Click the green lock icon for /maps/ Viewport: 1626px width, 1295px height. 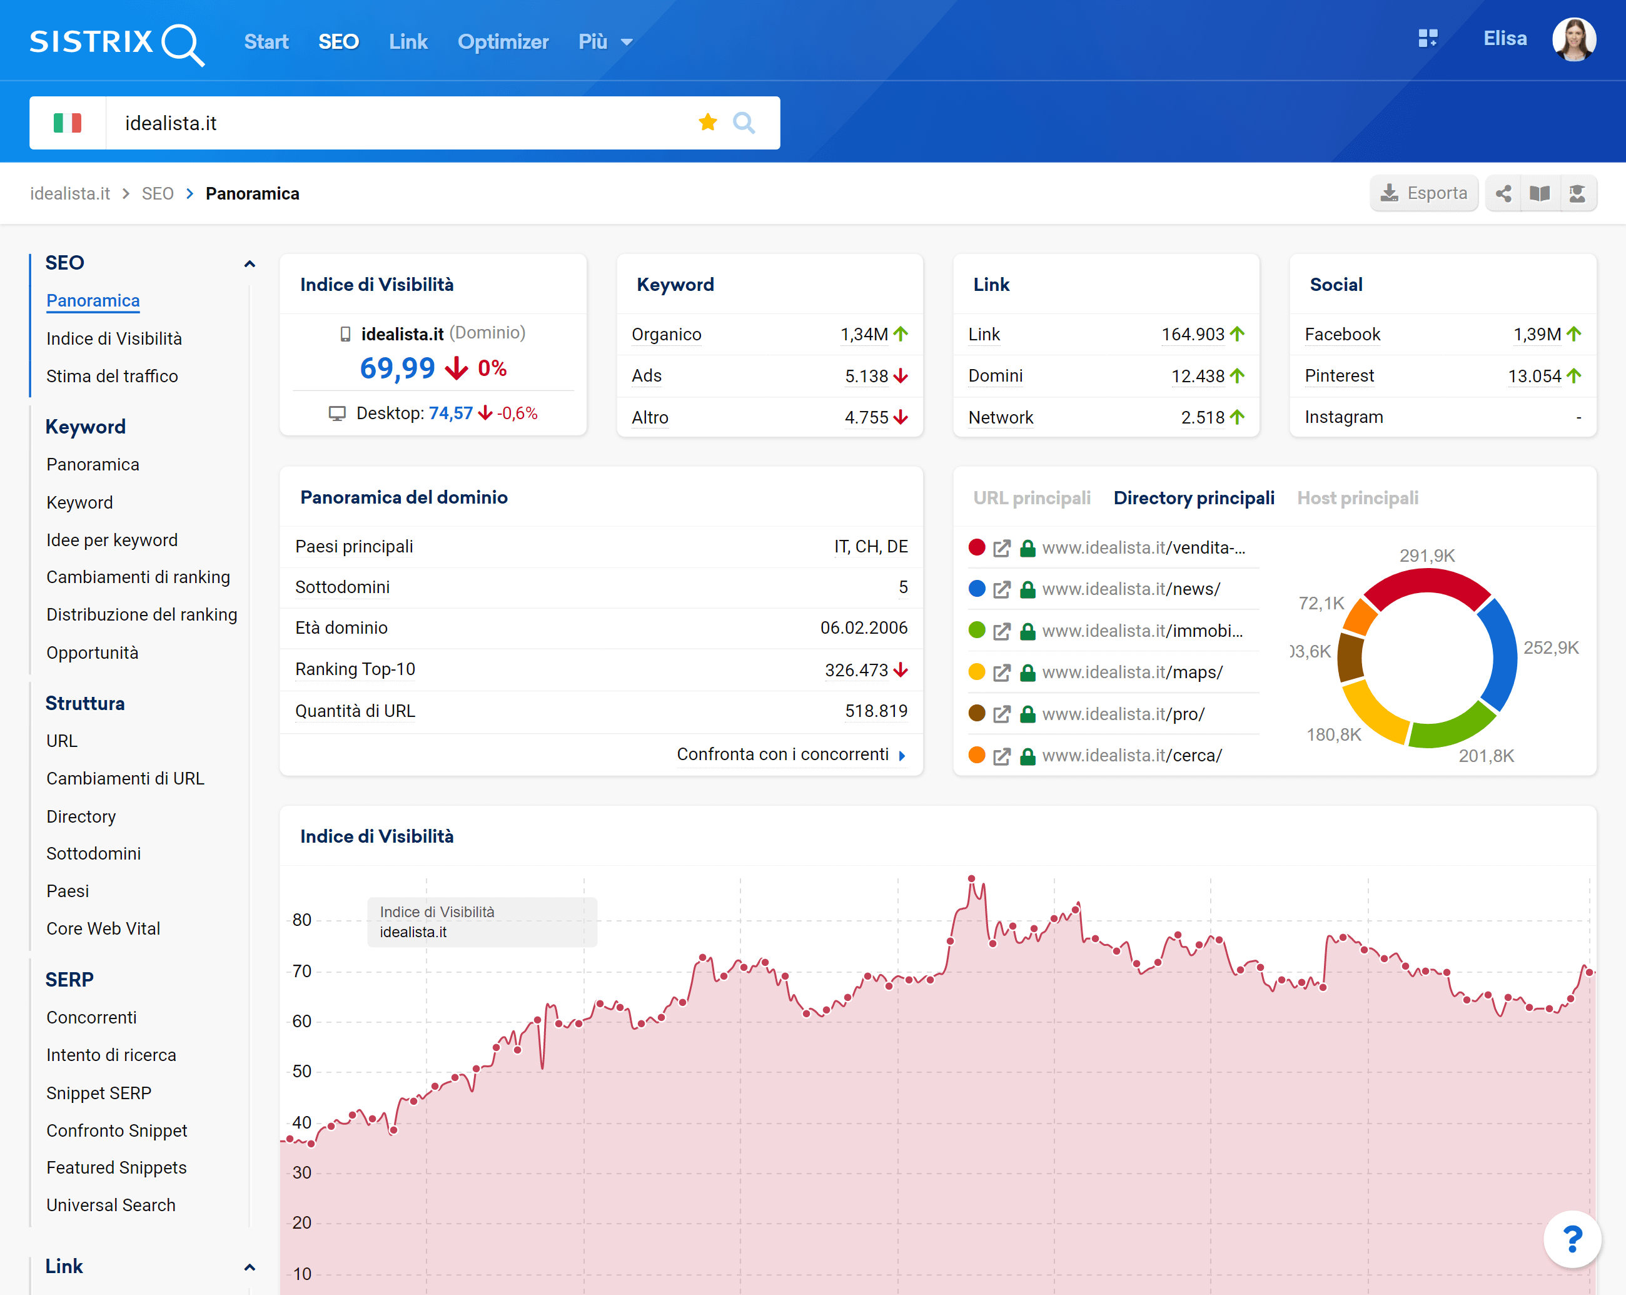tap(1027, 673)
